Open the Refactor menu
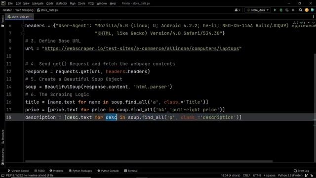Viewport: 316px width, 178px height. coord(61,3)
